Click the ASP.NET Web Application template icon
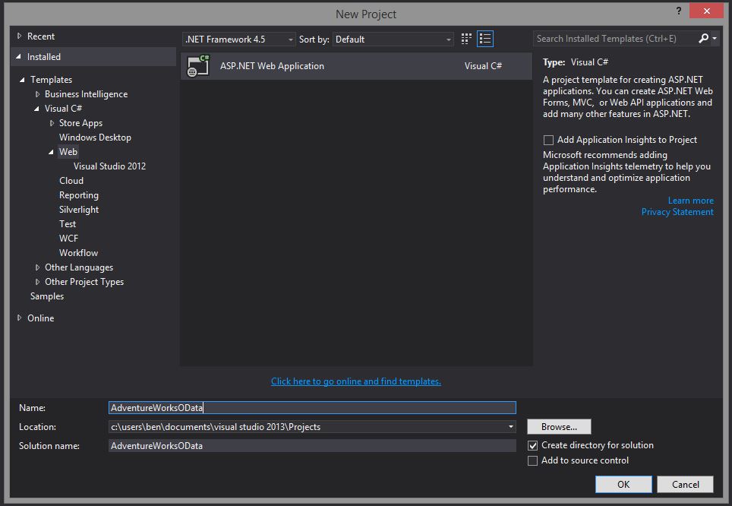Viewport: 732px width, 506px height. coord(198,66)
